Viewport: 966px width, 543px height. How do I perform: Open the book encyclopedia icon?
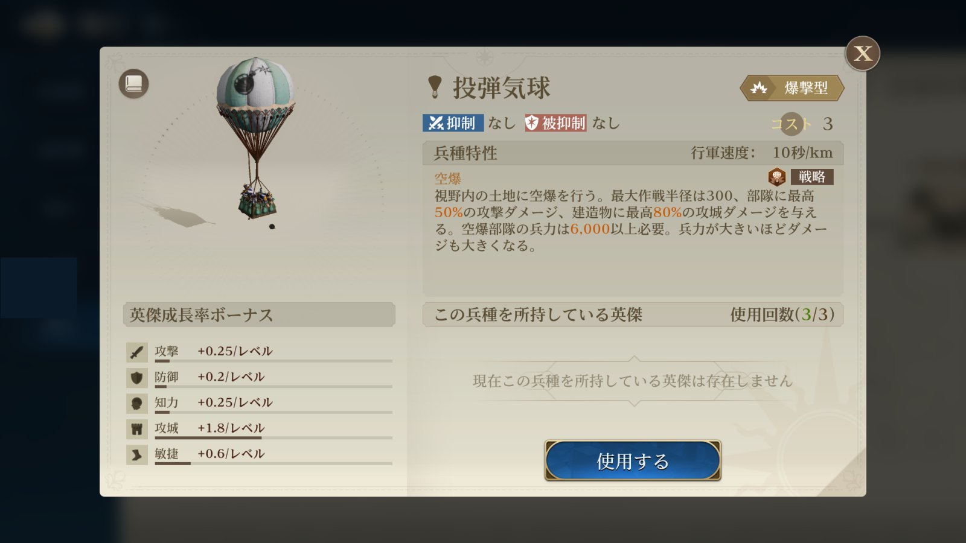(133, 84)
